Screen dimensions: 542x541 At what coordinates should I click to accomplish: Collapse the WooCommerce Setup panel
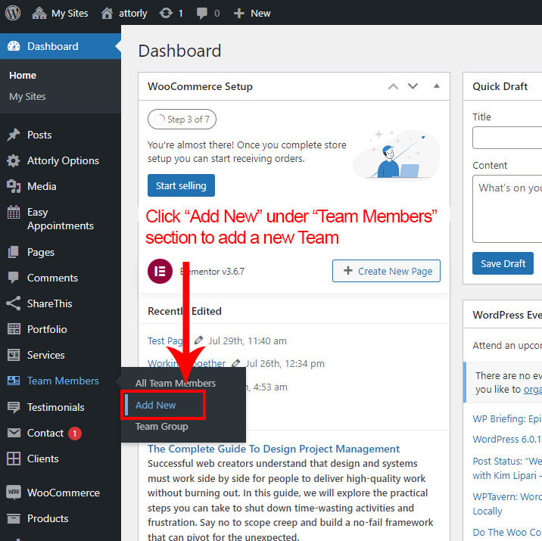(436, 86)
